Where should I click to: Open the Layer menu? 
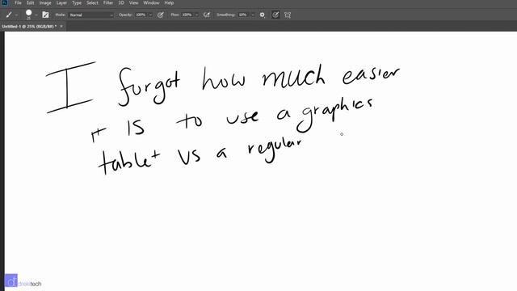61,3
